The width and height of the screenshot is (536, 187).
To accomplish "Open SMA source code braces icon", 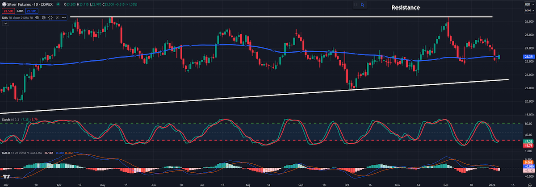I will coord(50,17).
